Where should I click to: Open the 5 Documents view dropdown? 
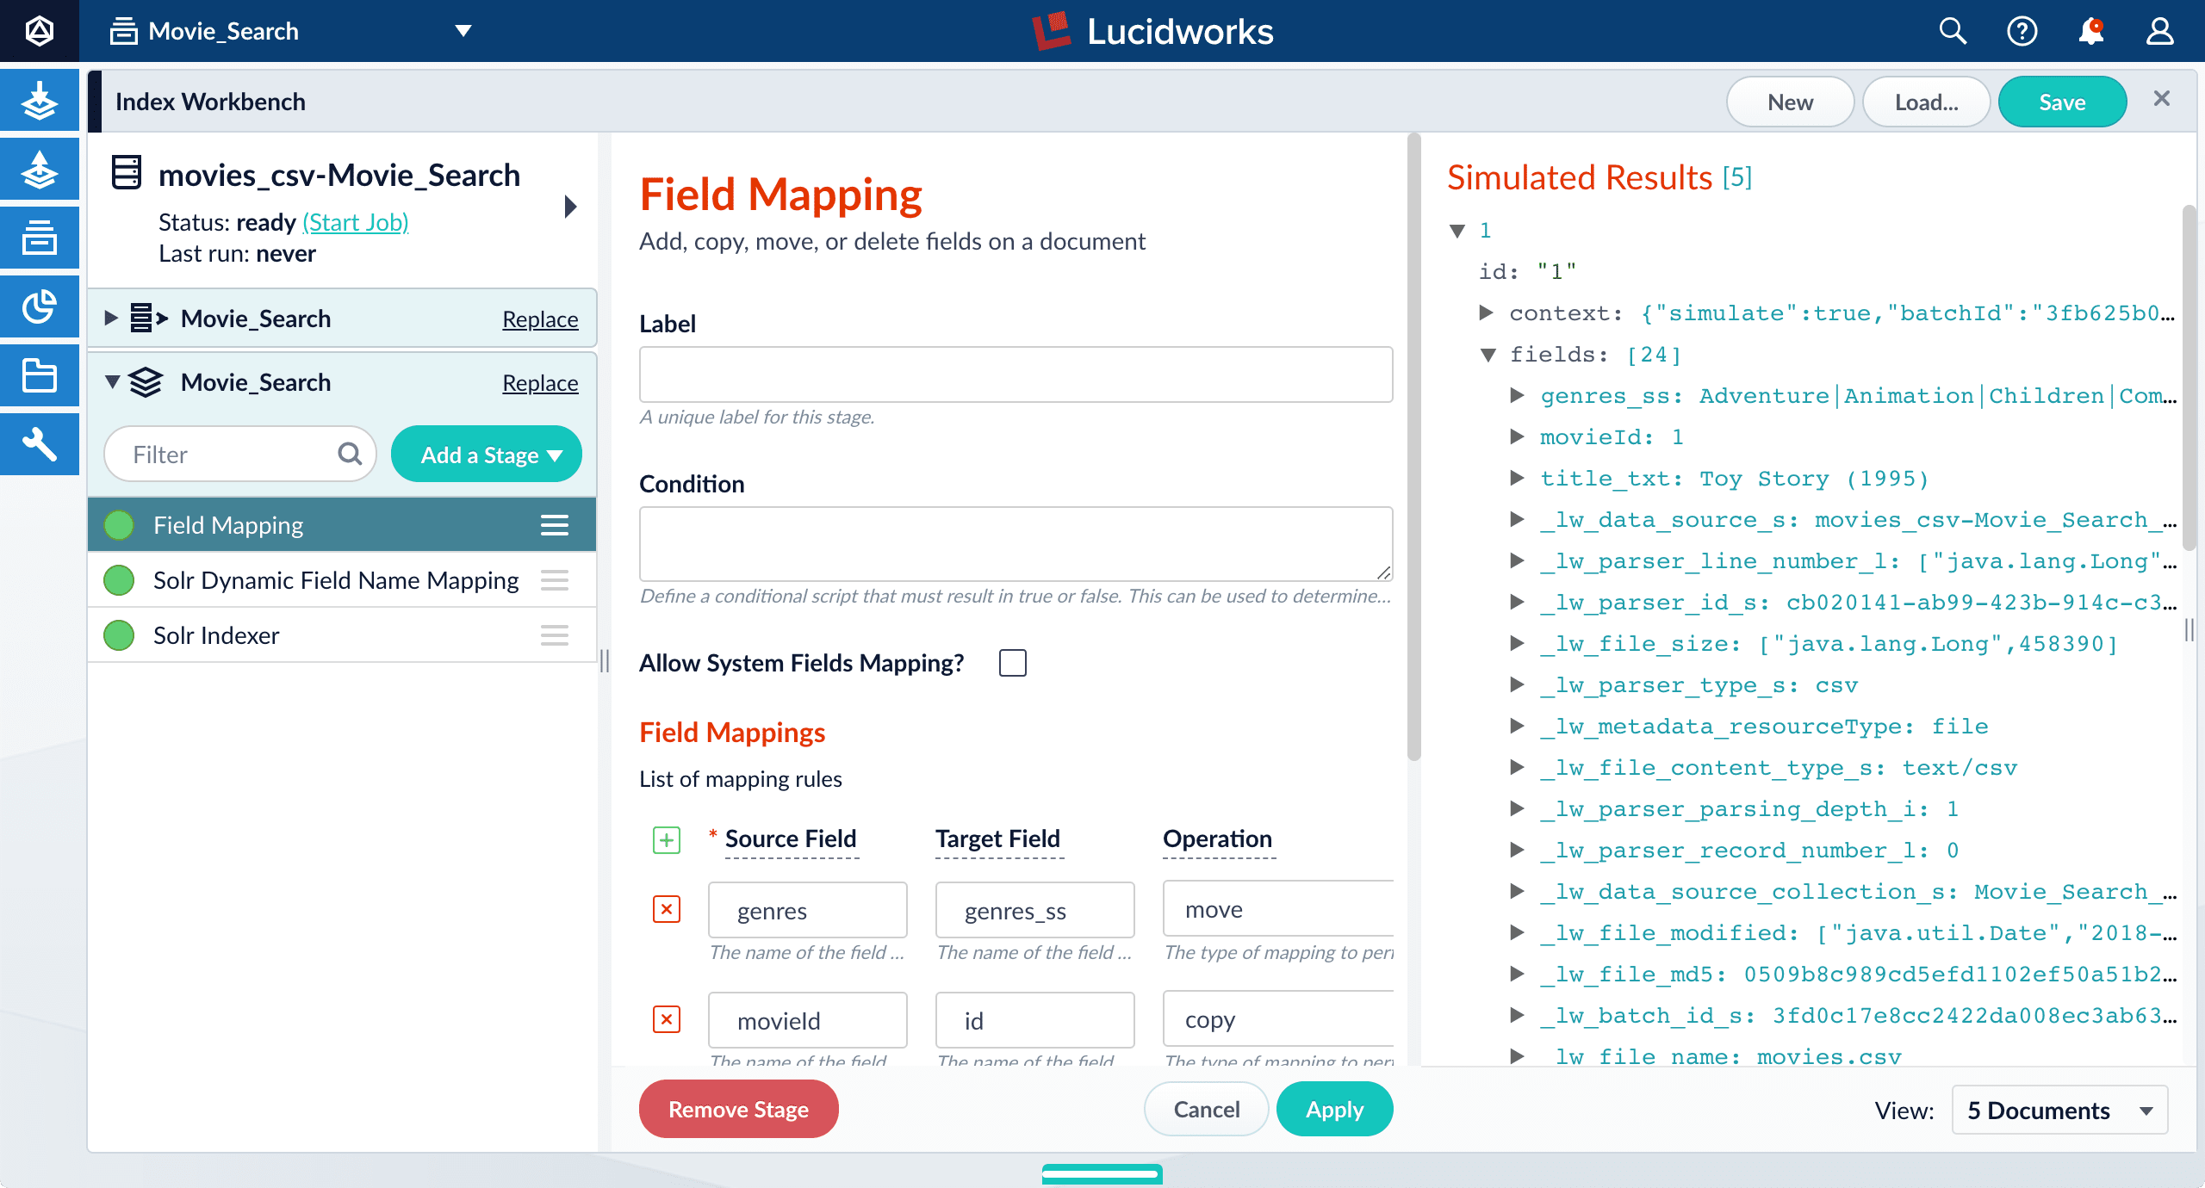[2059, 1111]
